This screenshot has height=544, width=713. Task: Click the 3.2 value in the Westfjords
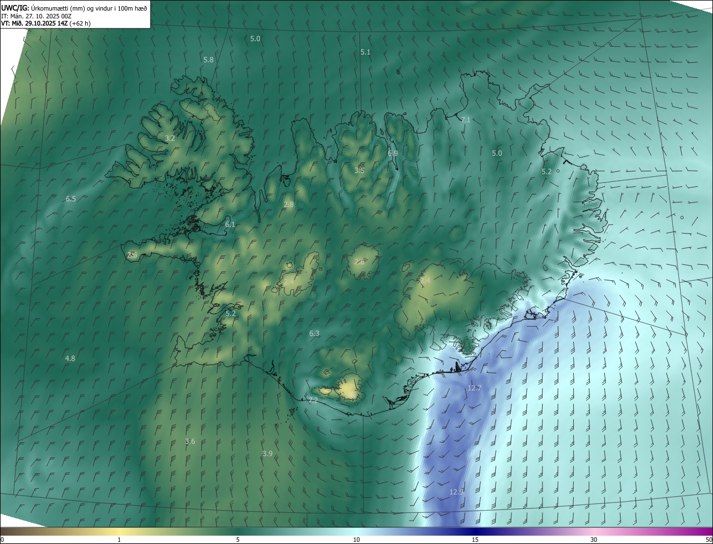(x=170, y=138)
